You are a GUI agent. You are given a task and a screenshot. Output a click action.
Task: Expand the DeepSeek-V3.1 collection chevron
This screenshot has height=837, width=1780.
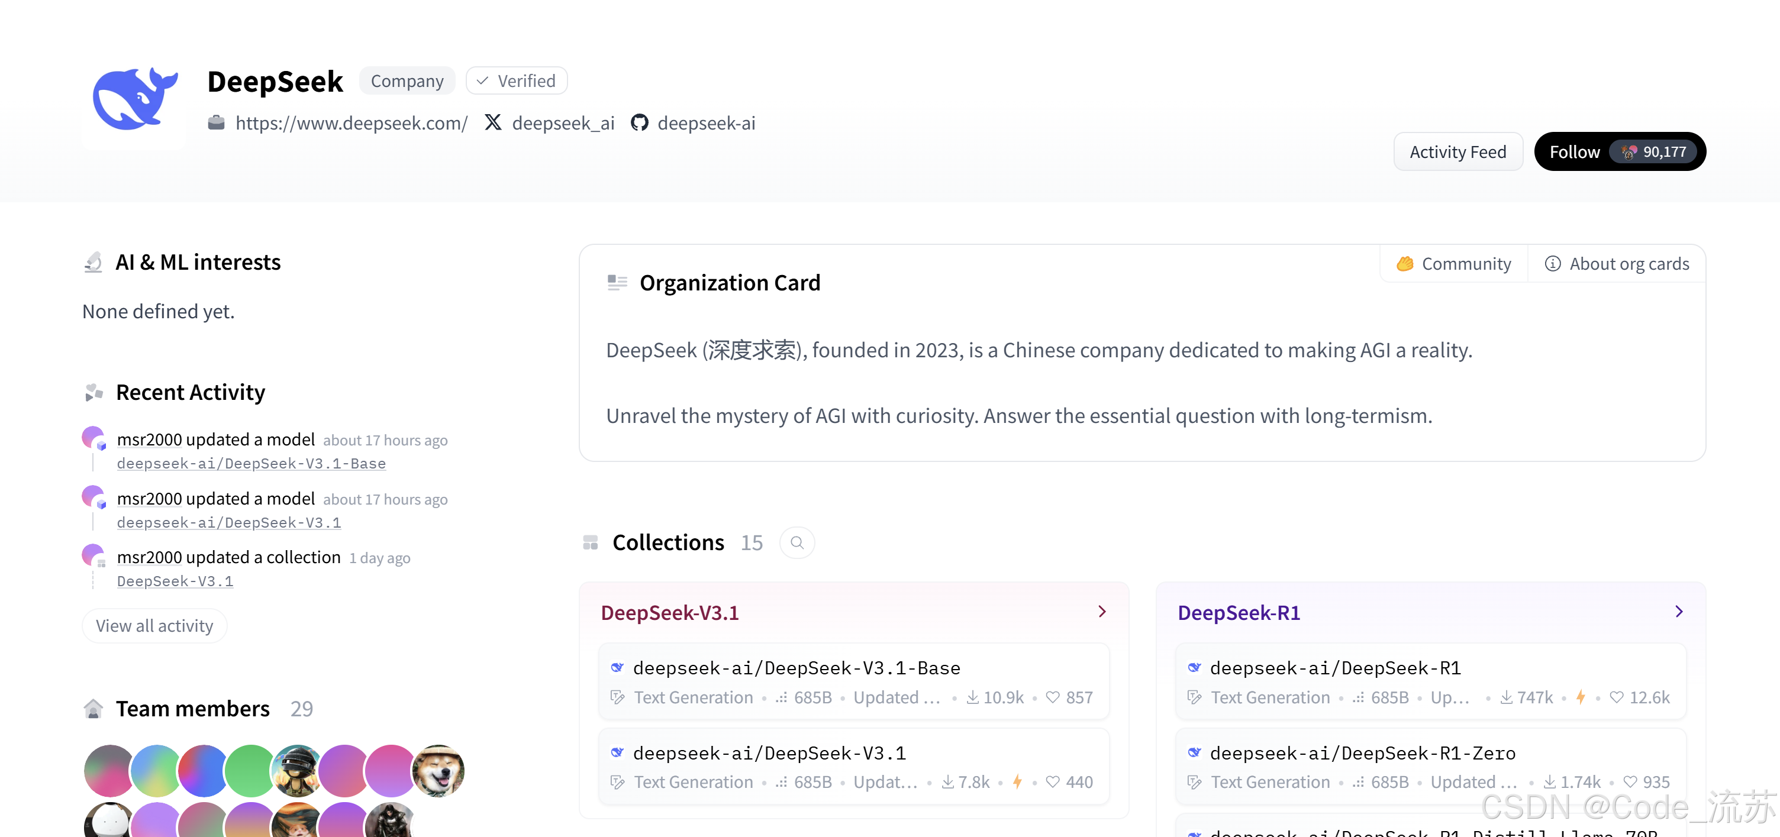pos(1102,612)
